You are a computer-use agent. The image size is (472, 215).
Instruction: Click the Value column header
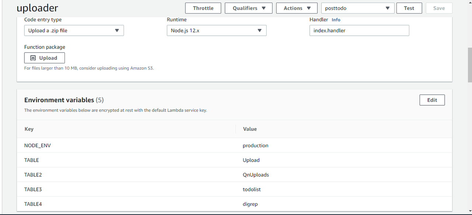pos(250,129)
